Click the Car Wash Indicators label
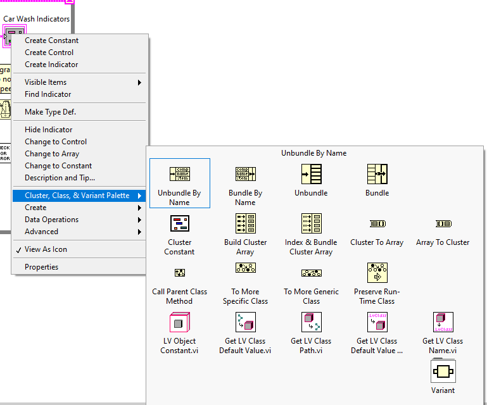 click(x=36, y=19)
